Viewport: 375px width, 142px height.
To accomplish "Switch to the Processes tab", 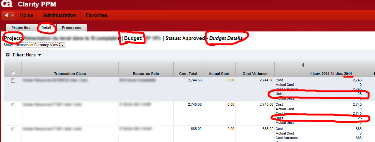I will click(71, 28).
